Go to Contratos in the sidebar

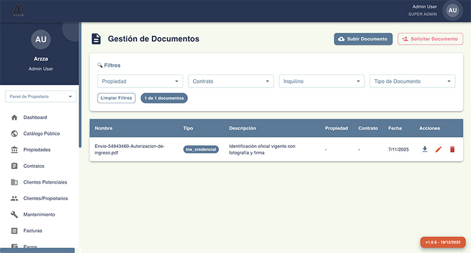tap(34, 166)
